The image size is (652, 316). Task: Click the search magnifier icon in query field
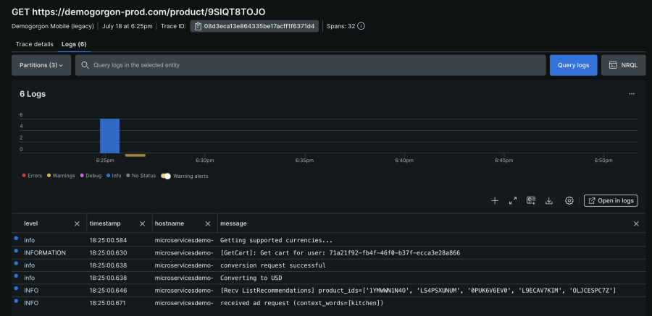click(x=85, y=65)
